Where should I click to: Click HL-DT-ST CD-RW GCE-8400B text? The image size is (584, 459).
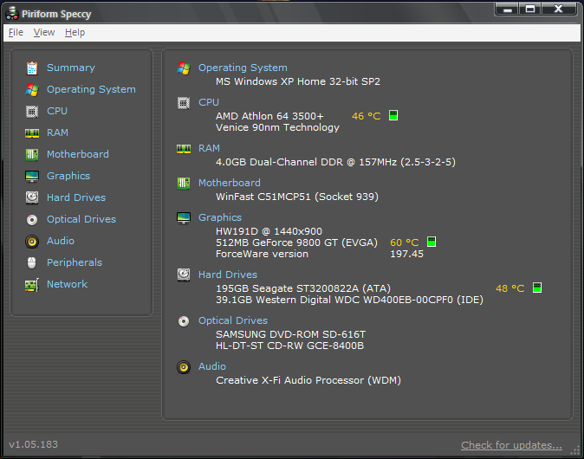(289, 346)
